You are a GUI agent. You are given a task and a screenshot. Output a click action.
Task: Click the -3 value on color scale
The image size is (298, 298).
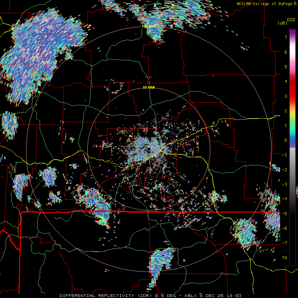tap(284, 184)
